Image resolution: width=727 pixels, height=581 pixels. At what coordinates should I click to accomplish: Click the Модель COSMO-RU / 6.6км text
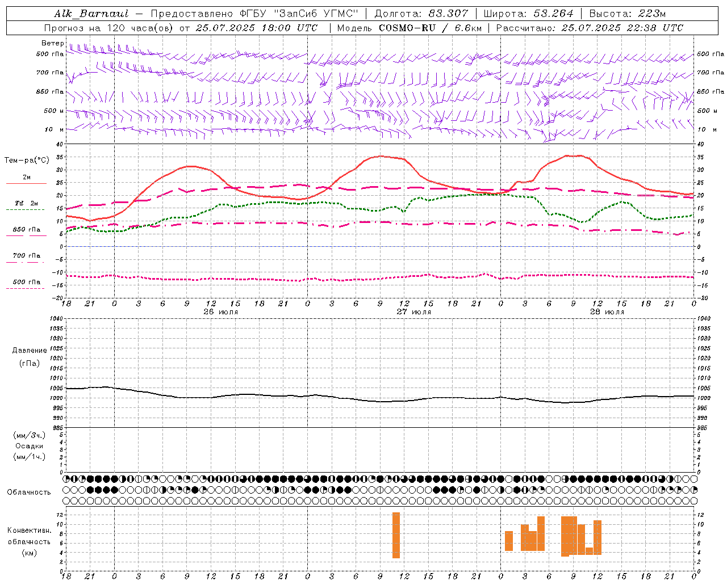point(410,28)
